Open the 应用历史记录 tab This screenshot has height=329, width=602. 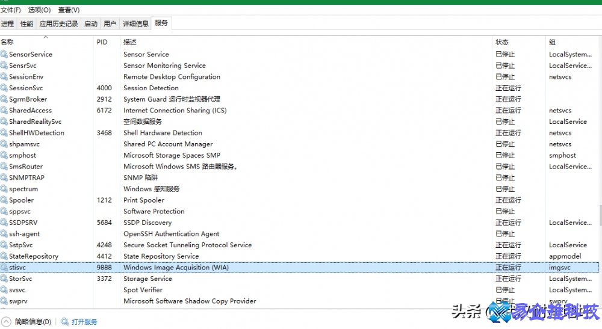pyautogui.click(x=58, y=24)
